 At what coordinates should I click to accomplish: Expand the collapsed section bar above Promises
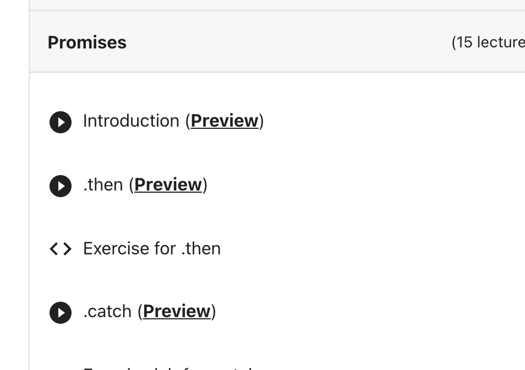click(277, 5)
